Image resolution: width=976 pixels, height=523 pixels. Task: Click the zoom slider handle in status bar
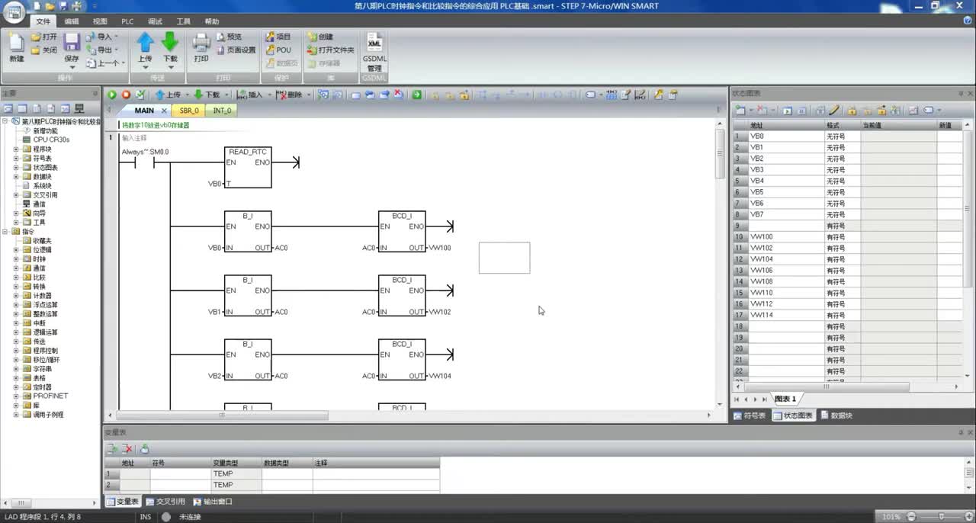pos(942,517)
